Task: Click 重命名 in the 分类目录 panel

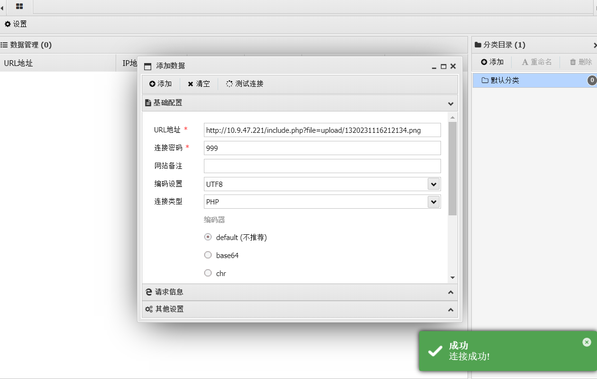Action: tap(537, 62)
